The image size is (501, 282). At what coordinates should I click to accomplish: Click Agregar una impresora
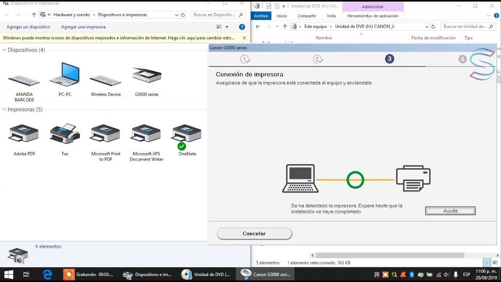83,27
